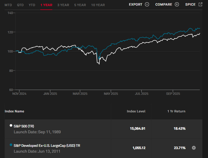
Task: Click the EXPORT text button
Action: [136, 5]
